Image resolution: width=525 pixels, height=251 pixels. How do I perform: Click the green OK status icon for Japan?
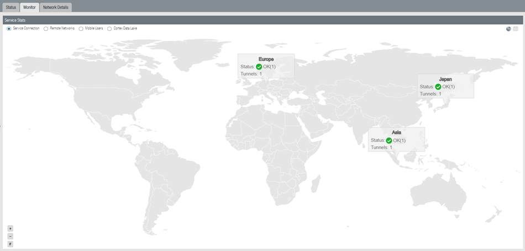click(438, 87)
